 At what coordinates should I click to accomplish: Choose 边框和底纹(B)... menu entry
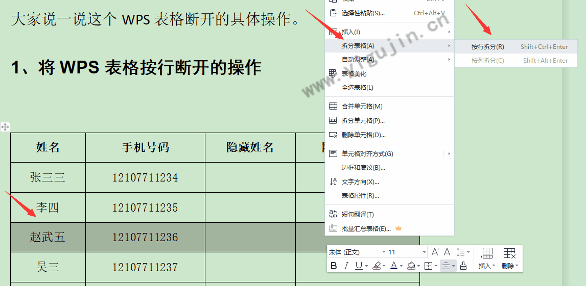point(389,167)
